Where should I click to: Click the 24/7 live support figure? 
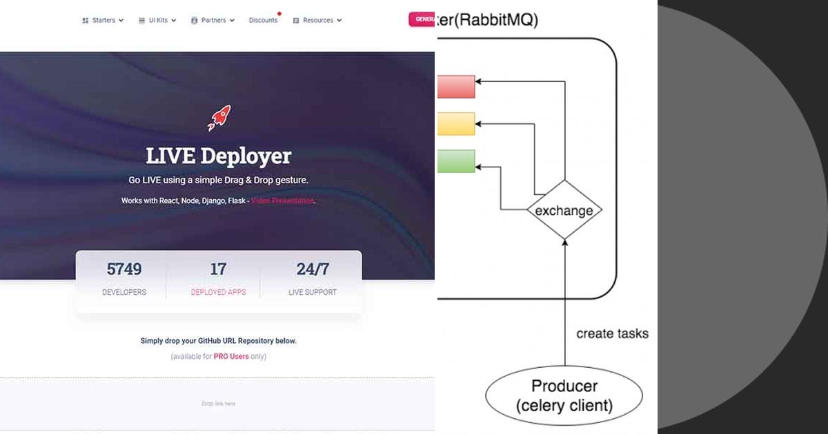point(313,269)
